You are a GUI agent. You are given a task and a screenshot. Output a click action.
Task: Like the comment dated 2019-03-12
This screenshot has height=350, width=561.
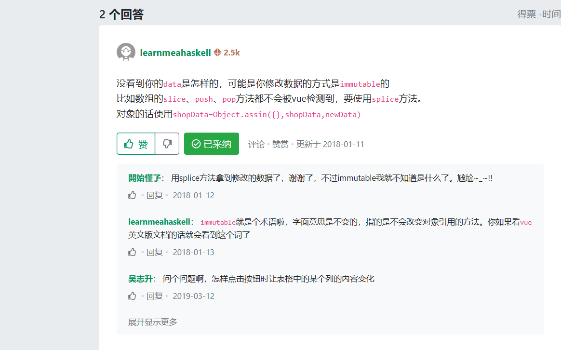[x=133, y=296]
